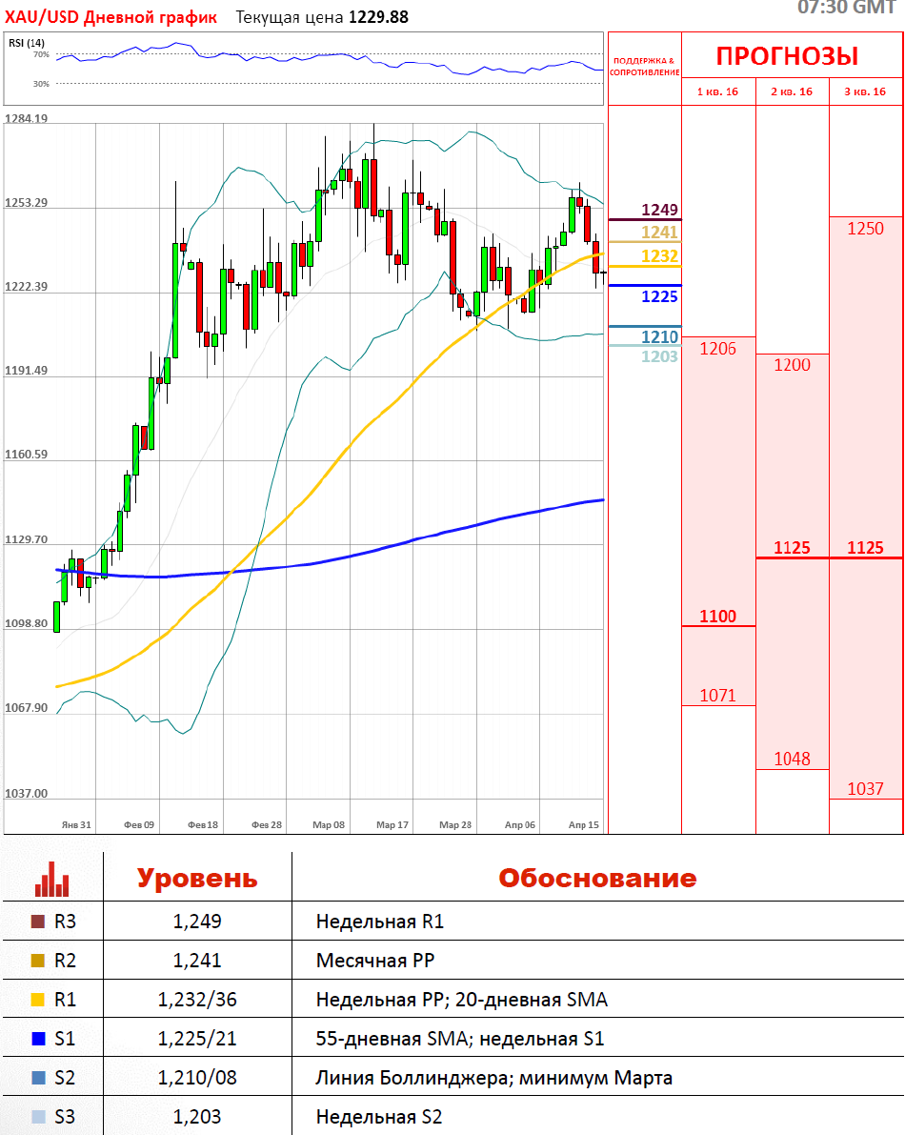Viewport: 905px width, 1135px height.
Task: Click the 'Мар 08' date axis label
Action: [329, 824]
